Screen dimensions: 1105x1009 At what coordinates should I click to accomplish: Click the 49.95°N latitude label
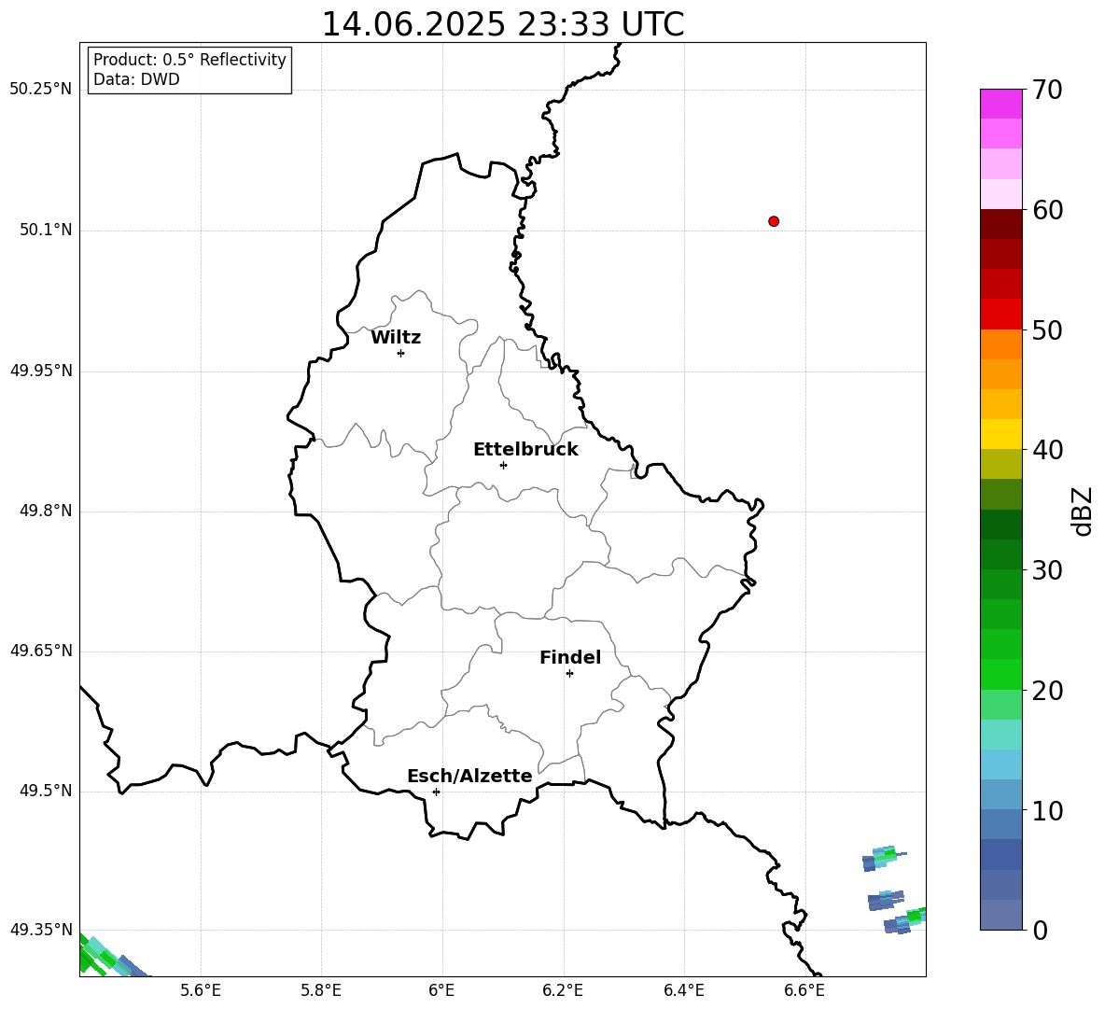pyautogui.click(x=41, y=371)
